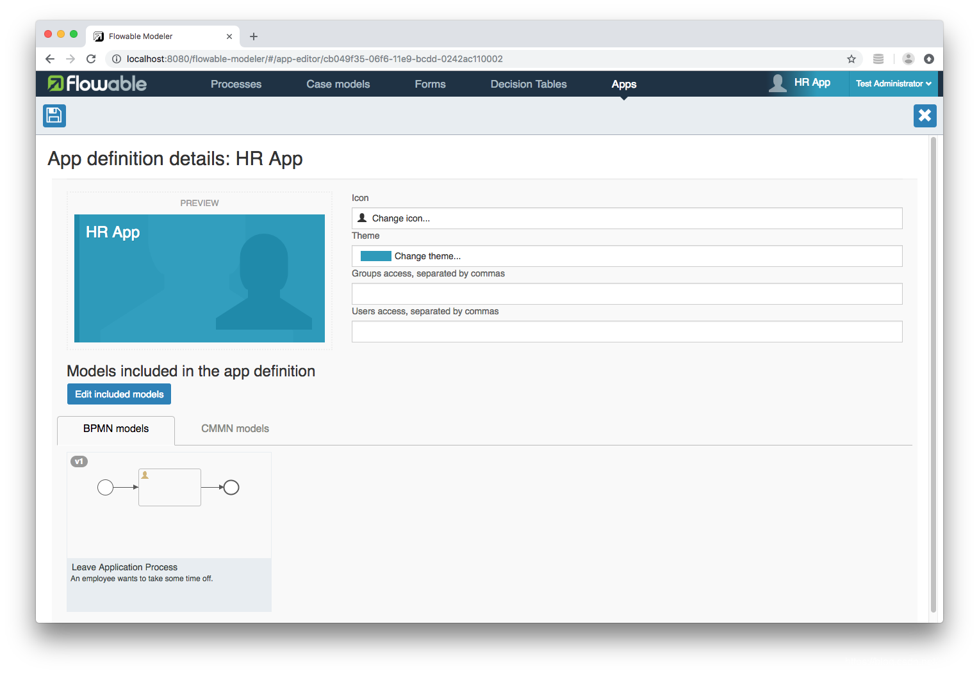Click the v1 version badge on the process thumbnail
The height and width of the screenshot is (674, 979).
79,461
